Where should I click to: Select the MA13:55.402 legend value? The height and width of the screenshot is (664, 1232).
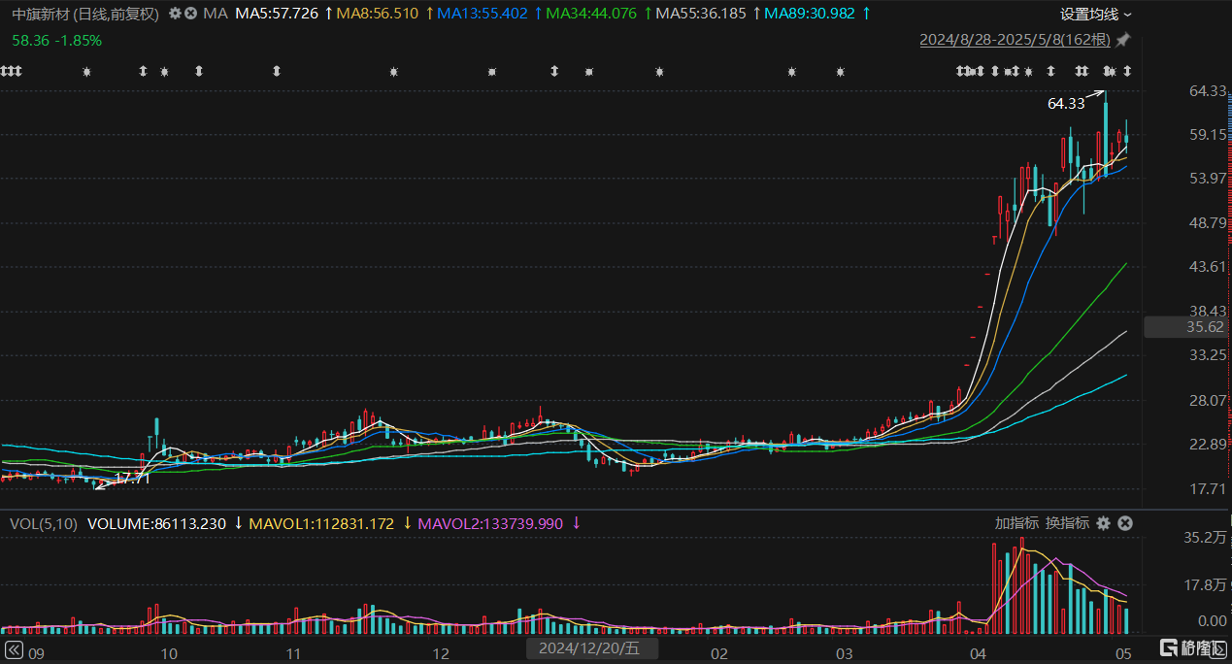483,15
